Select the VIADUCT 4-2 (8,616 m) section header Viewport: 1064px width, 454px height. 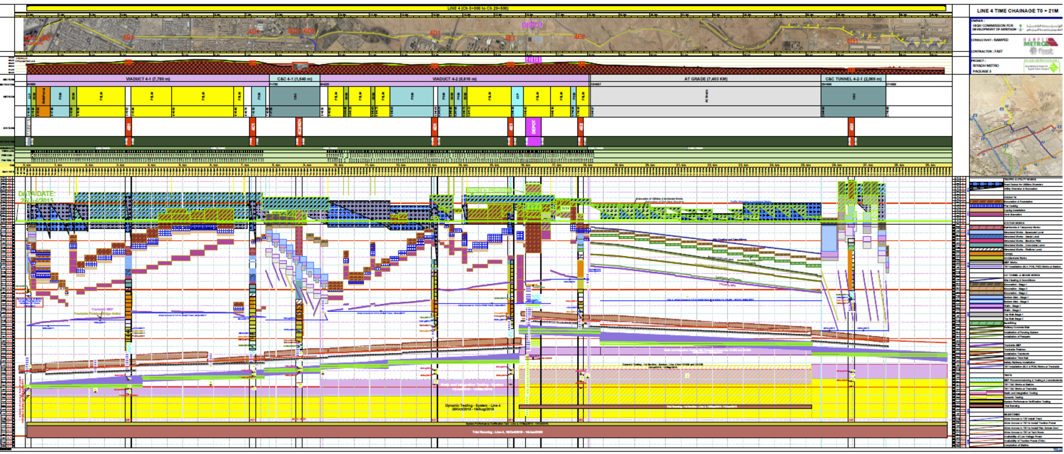pyautogui.click(x=455, y=79)
